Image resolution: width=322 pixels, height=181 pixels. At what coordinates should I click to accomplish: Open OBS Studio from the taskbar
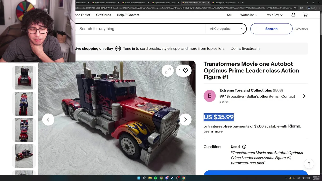[178, 178]
